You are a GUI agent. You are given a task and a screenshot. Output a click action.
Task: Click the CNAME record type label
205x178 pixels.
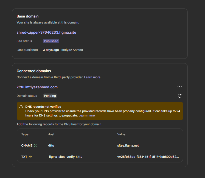(27, 145)
